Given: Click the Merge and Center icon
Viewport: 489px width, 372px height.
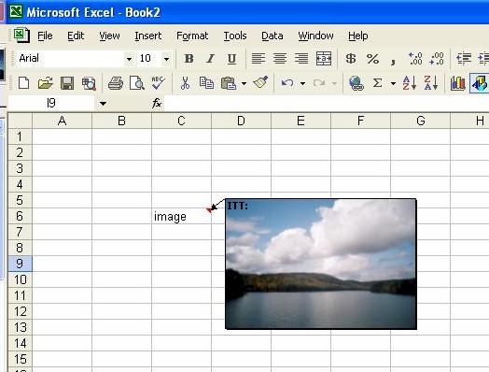Looking at the screenshot, I should point(324,58).
